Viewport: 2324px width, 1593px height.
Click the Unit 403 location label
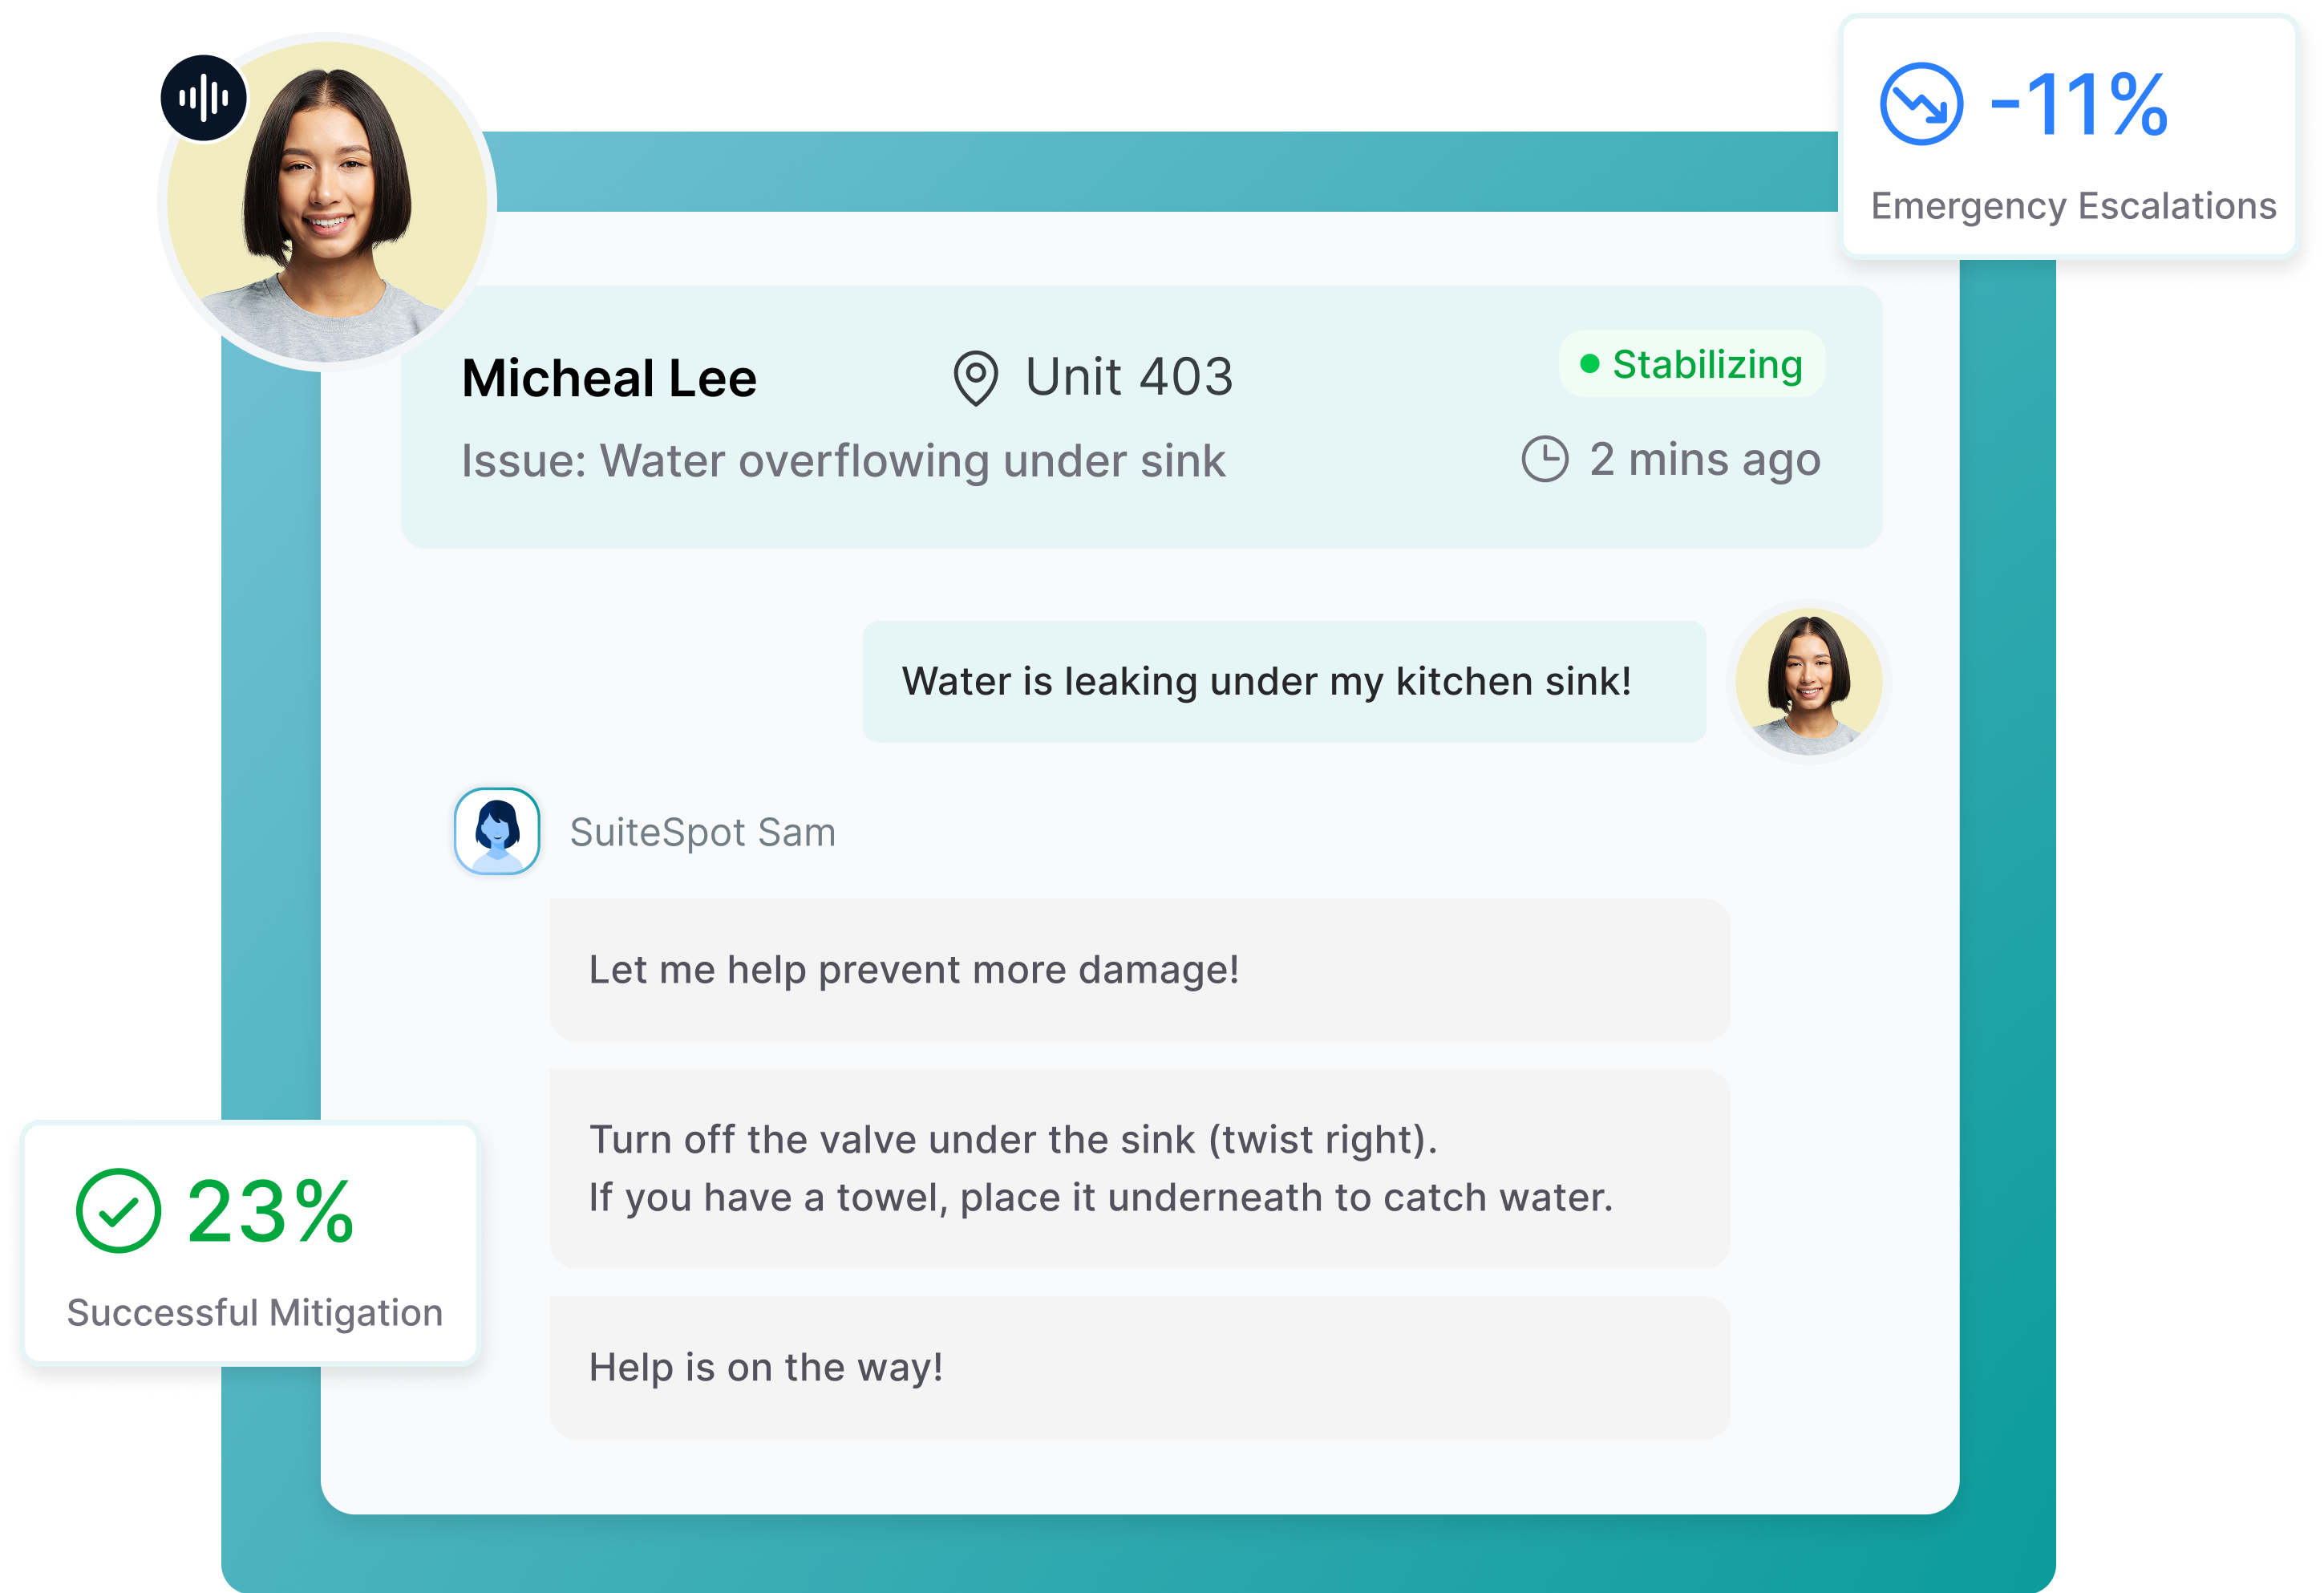coord(1128,378)
